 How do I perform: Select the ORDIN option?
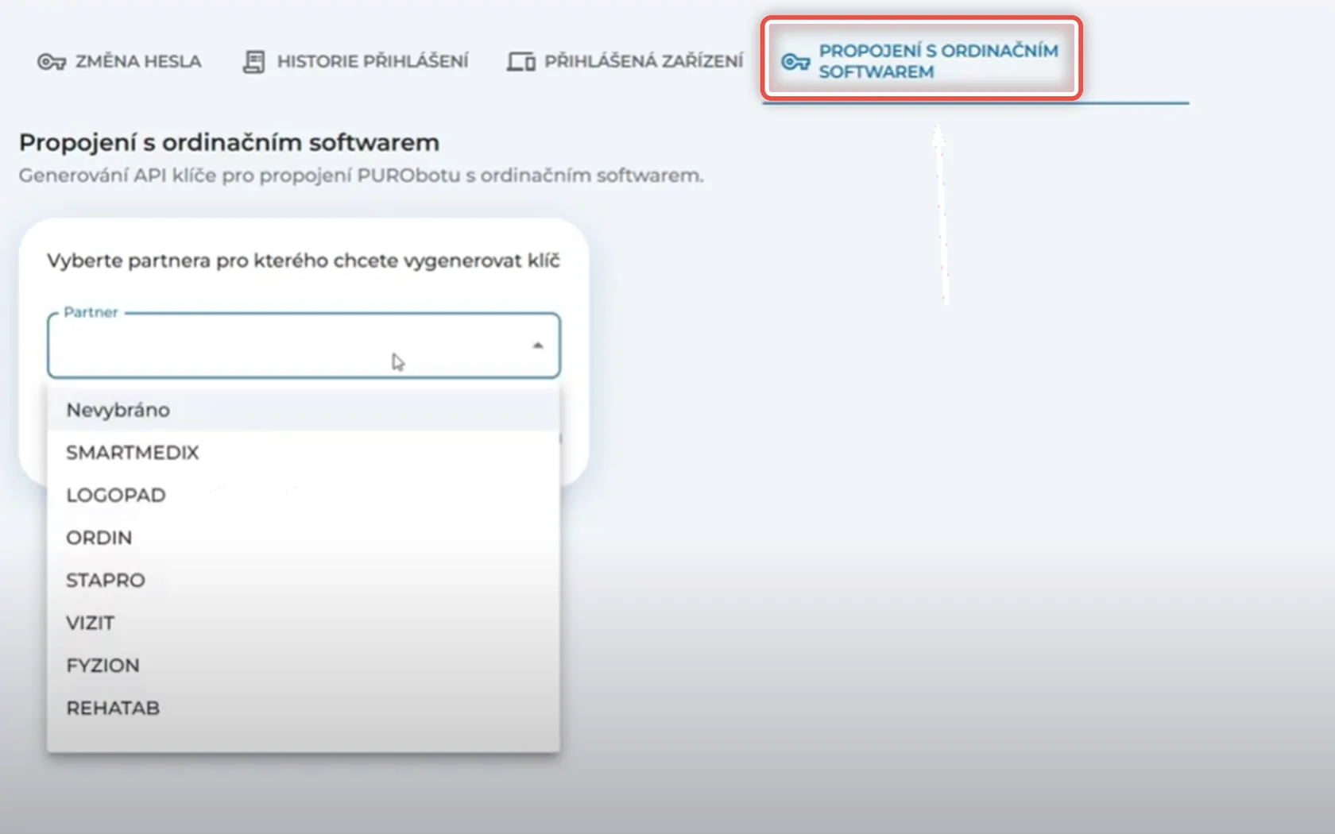pyautogui.click(x=304, y=538)
